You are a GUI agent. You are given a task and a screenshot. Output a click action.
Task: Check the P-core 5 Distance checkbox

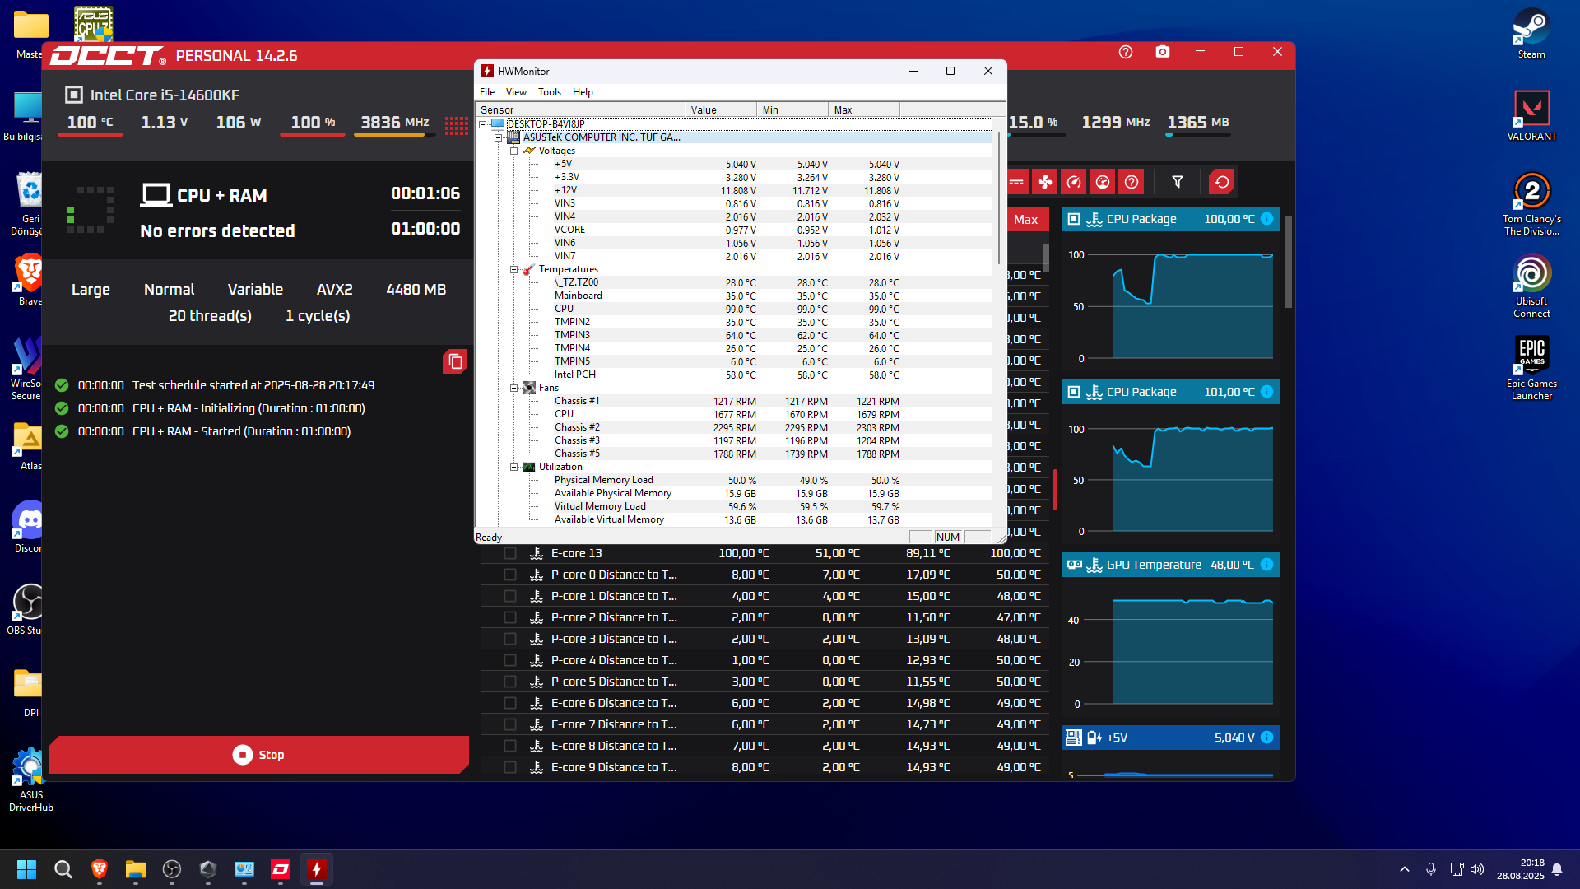510,682
